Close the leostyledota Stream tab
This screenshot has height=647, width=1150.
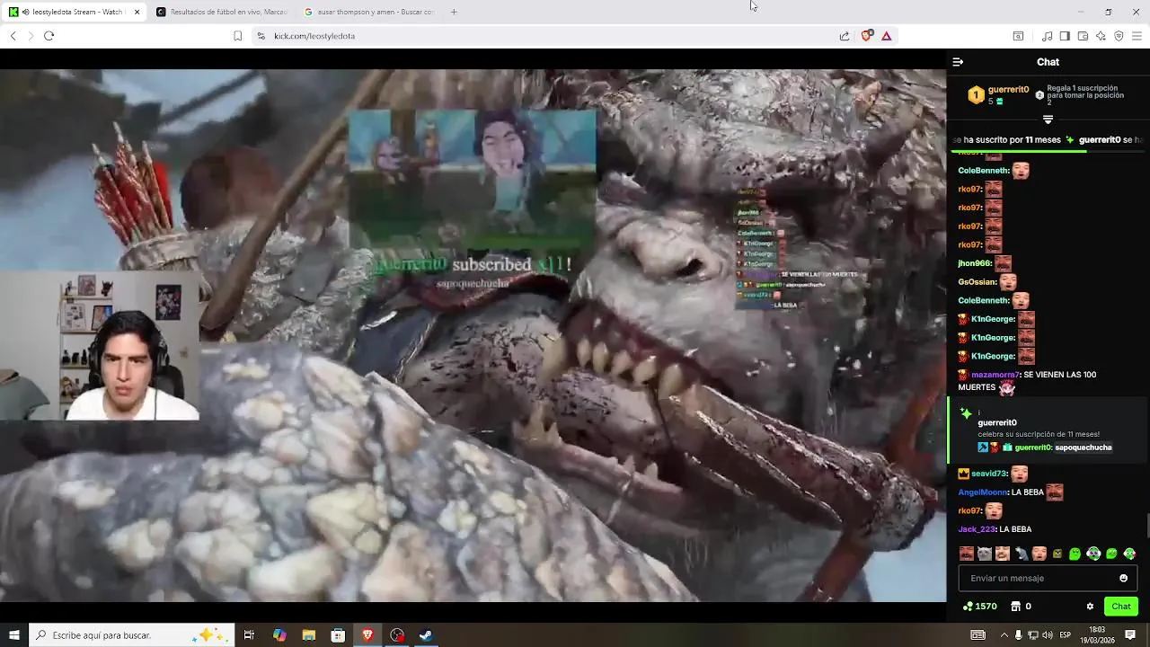point(137,12)
